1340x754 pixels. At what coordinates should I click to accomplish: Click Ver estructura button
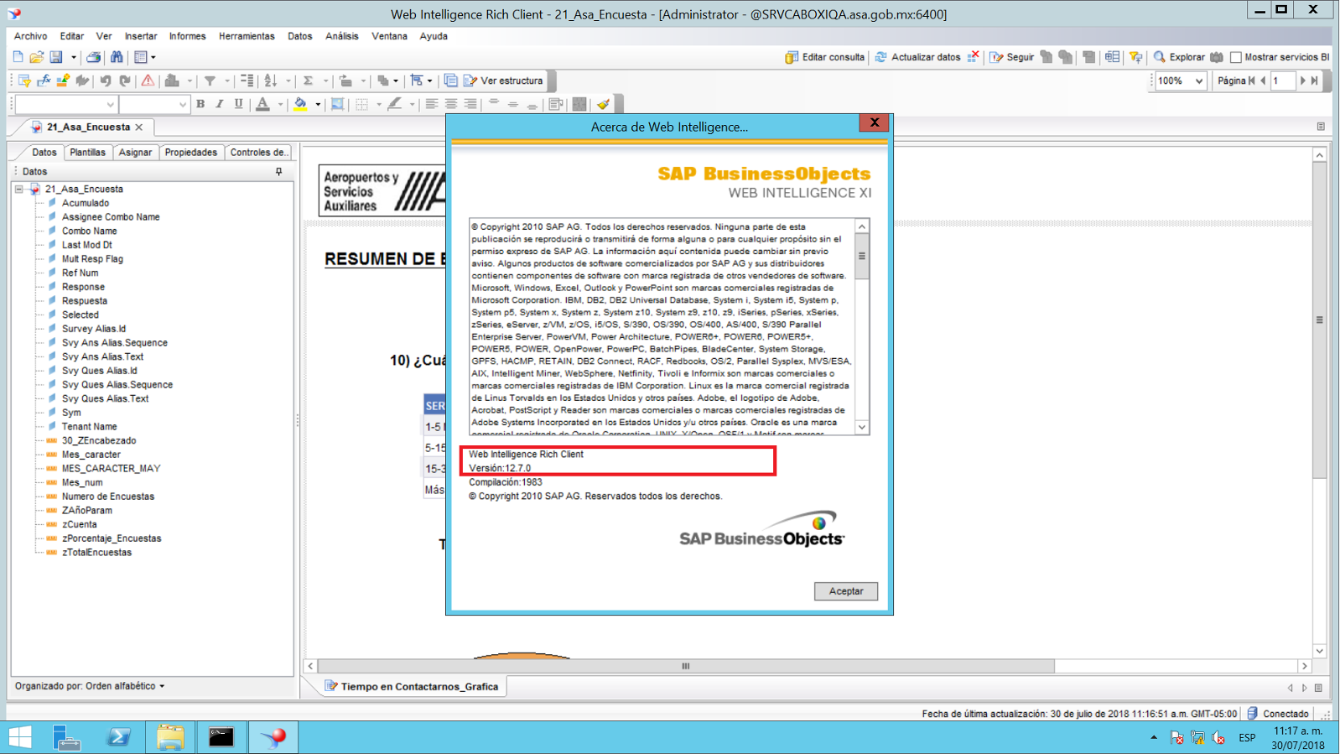(503, 81)
